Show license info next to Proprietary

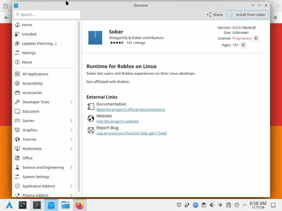[256, 38]
